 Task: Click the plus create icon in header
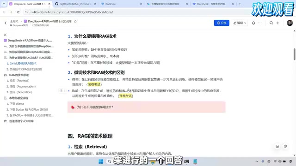[277, 23]
